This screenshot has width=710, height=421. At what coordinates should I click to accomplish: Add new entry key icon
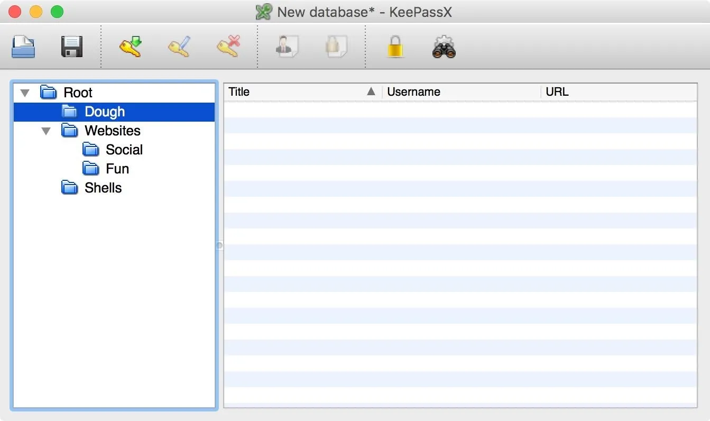tap(130, 47)
